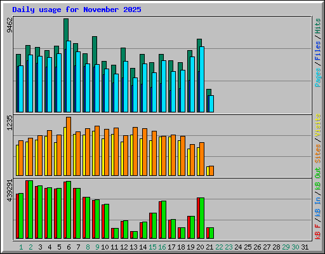This screenshot has height=254, width=325.
Task: Click day 24 on the x-axis
Action: pyautogui.click(x=238, y=247)
